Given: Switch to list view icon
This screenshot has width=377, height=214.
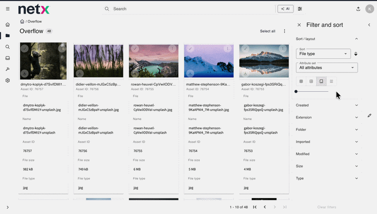Looking at the screenshot, I should point(331,81).
